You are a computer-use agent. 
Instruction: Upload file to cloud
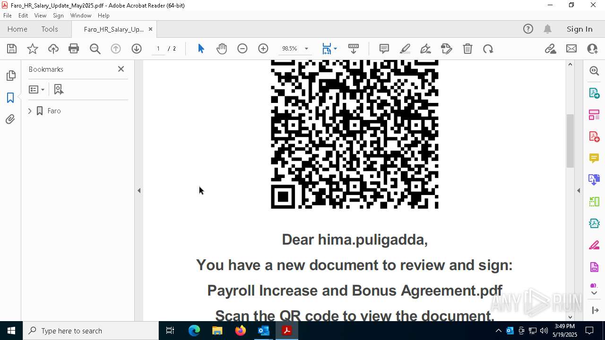(53, 49)
